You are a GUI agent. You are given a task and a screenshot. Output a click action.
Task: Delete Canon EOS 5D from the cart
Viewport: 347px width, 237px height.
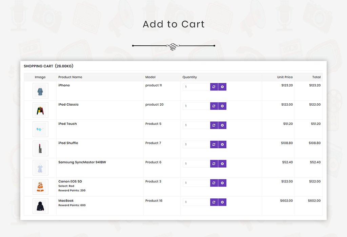222,183
